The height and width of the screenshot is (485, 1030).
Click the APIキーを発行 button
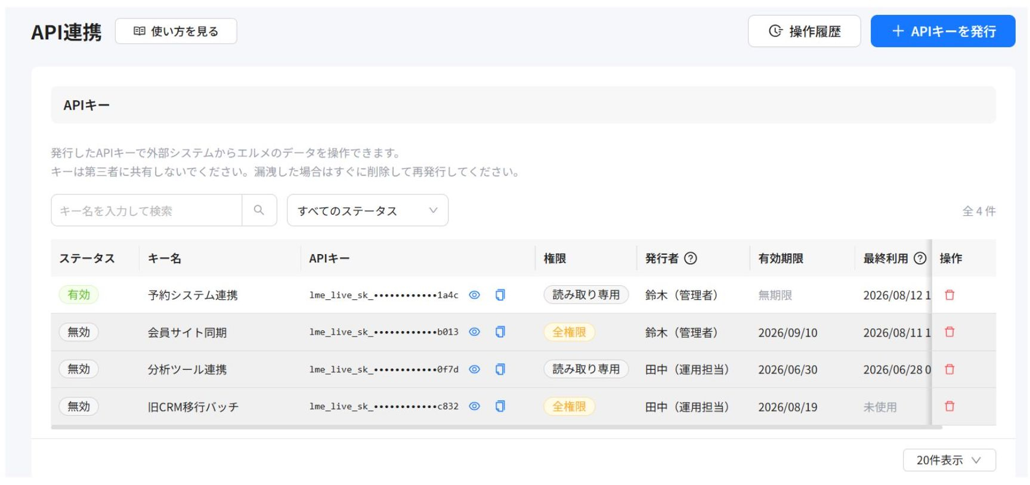(943, 31)
